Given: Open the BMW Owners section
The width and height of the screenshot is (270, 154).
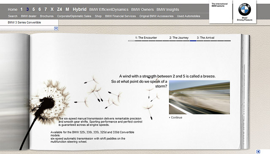Looking at the screenshot, I should click(x=143, y=10).
